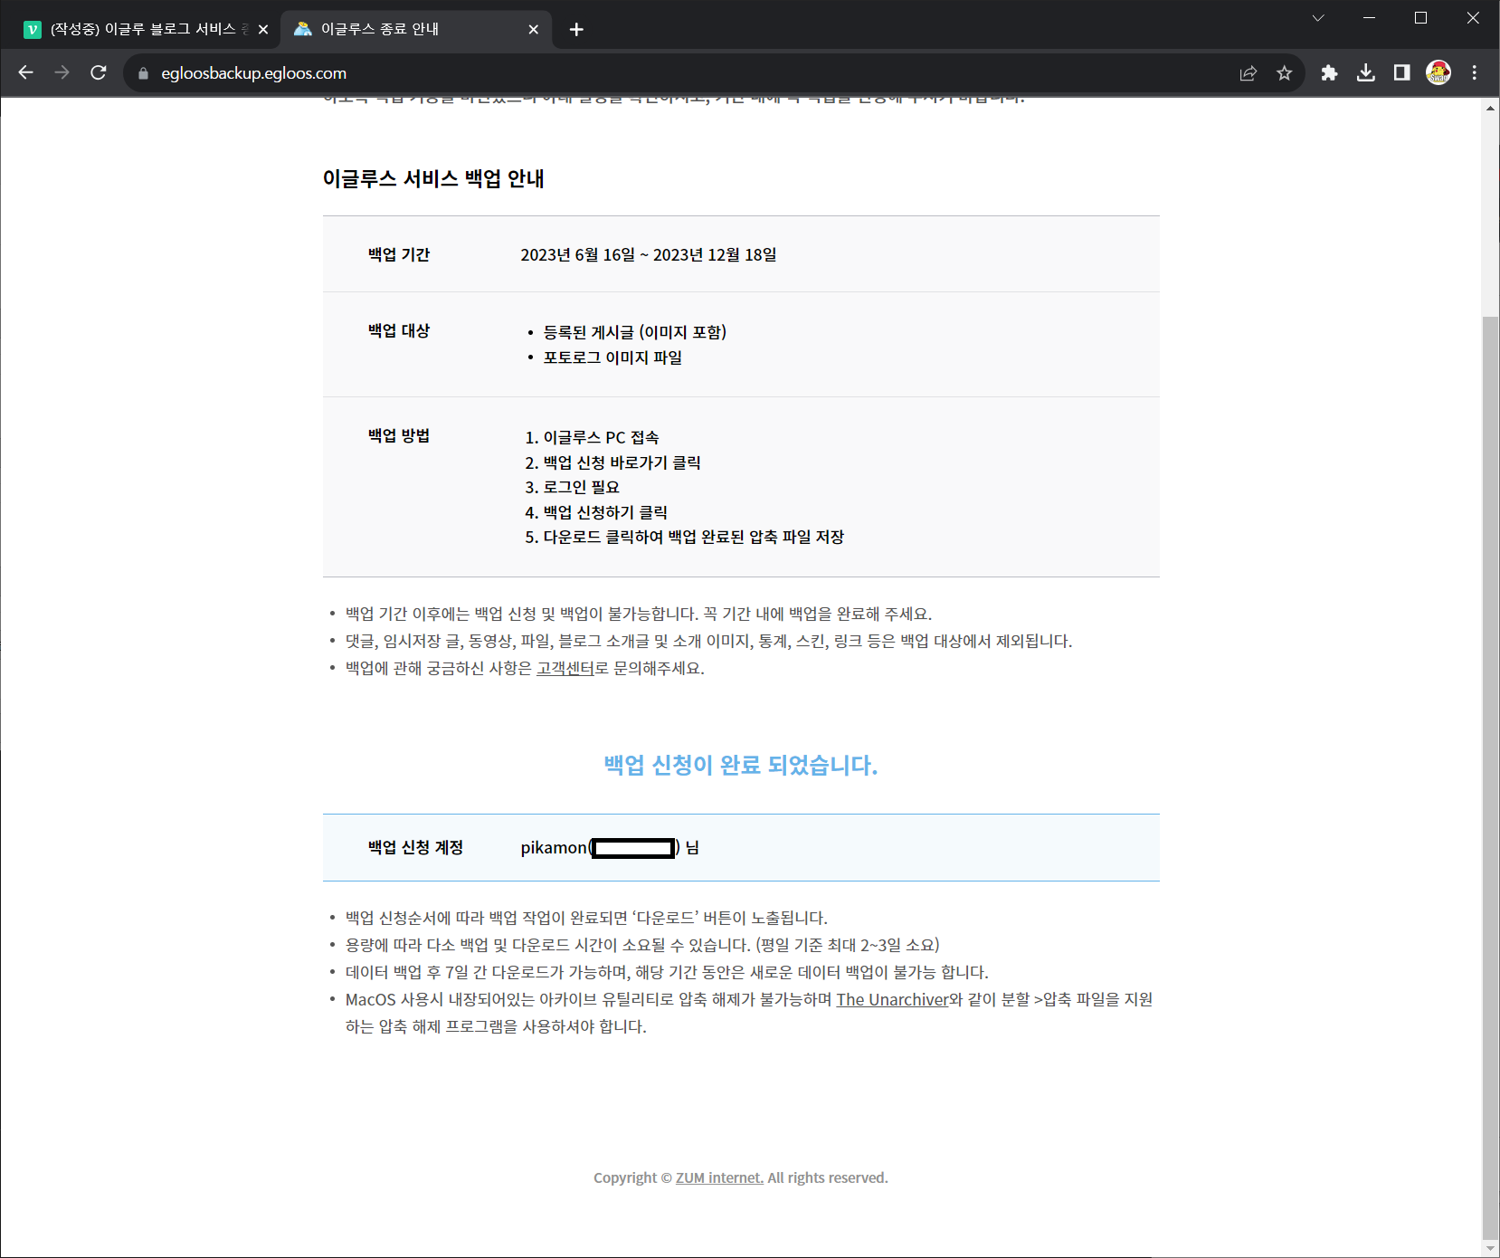
Task: Reload the current page
Action: coord(99,72)
